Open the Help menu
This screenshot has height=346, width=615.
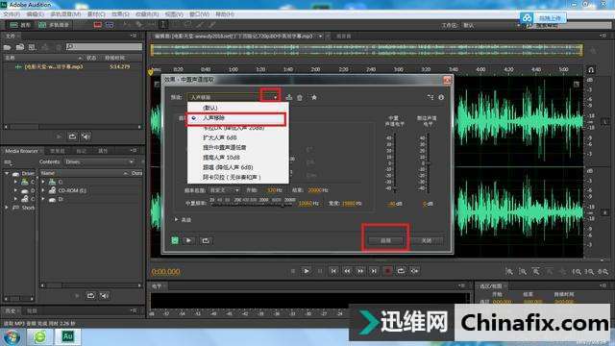[x=225, y=14]
